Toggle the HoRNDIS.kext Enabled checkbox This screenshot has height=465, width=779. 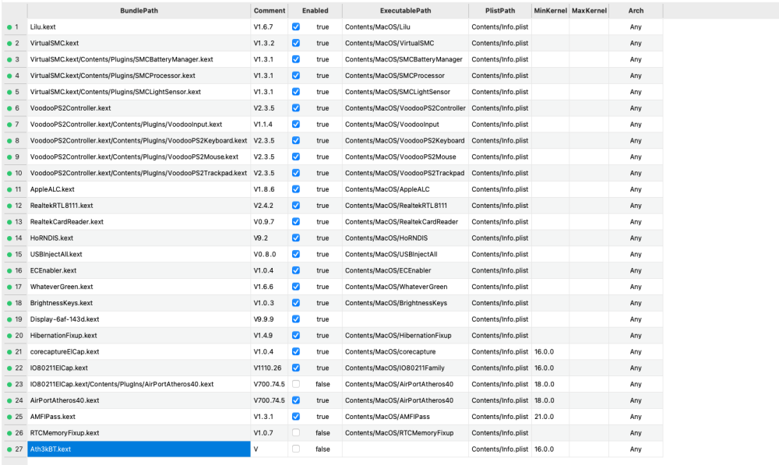pos(295,238)
